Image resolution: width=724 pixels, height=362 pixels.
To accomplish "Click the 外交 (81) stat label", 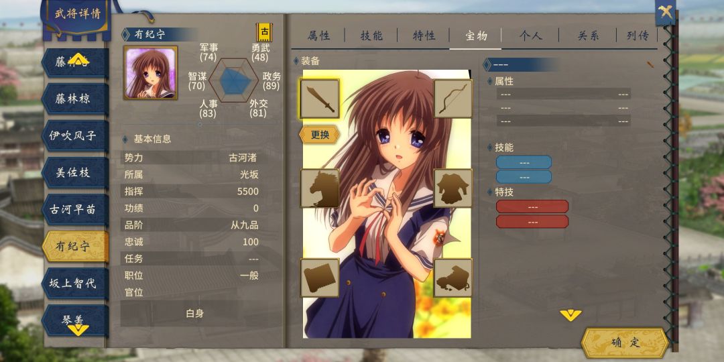I will pos(259,109).
